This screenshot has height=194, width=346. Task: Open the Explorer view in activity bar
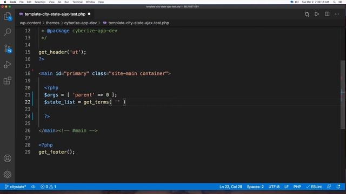8,16
